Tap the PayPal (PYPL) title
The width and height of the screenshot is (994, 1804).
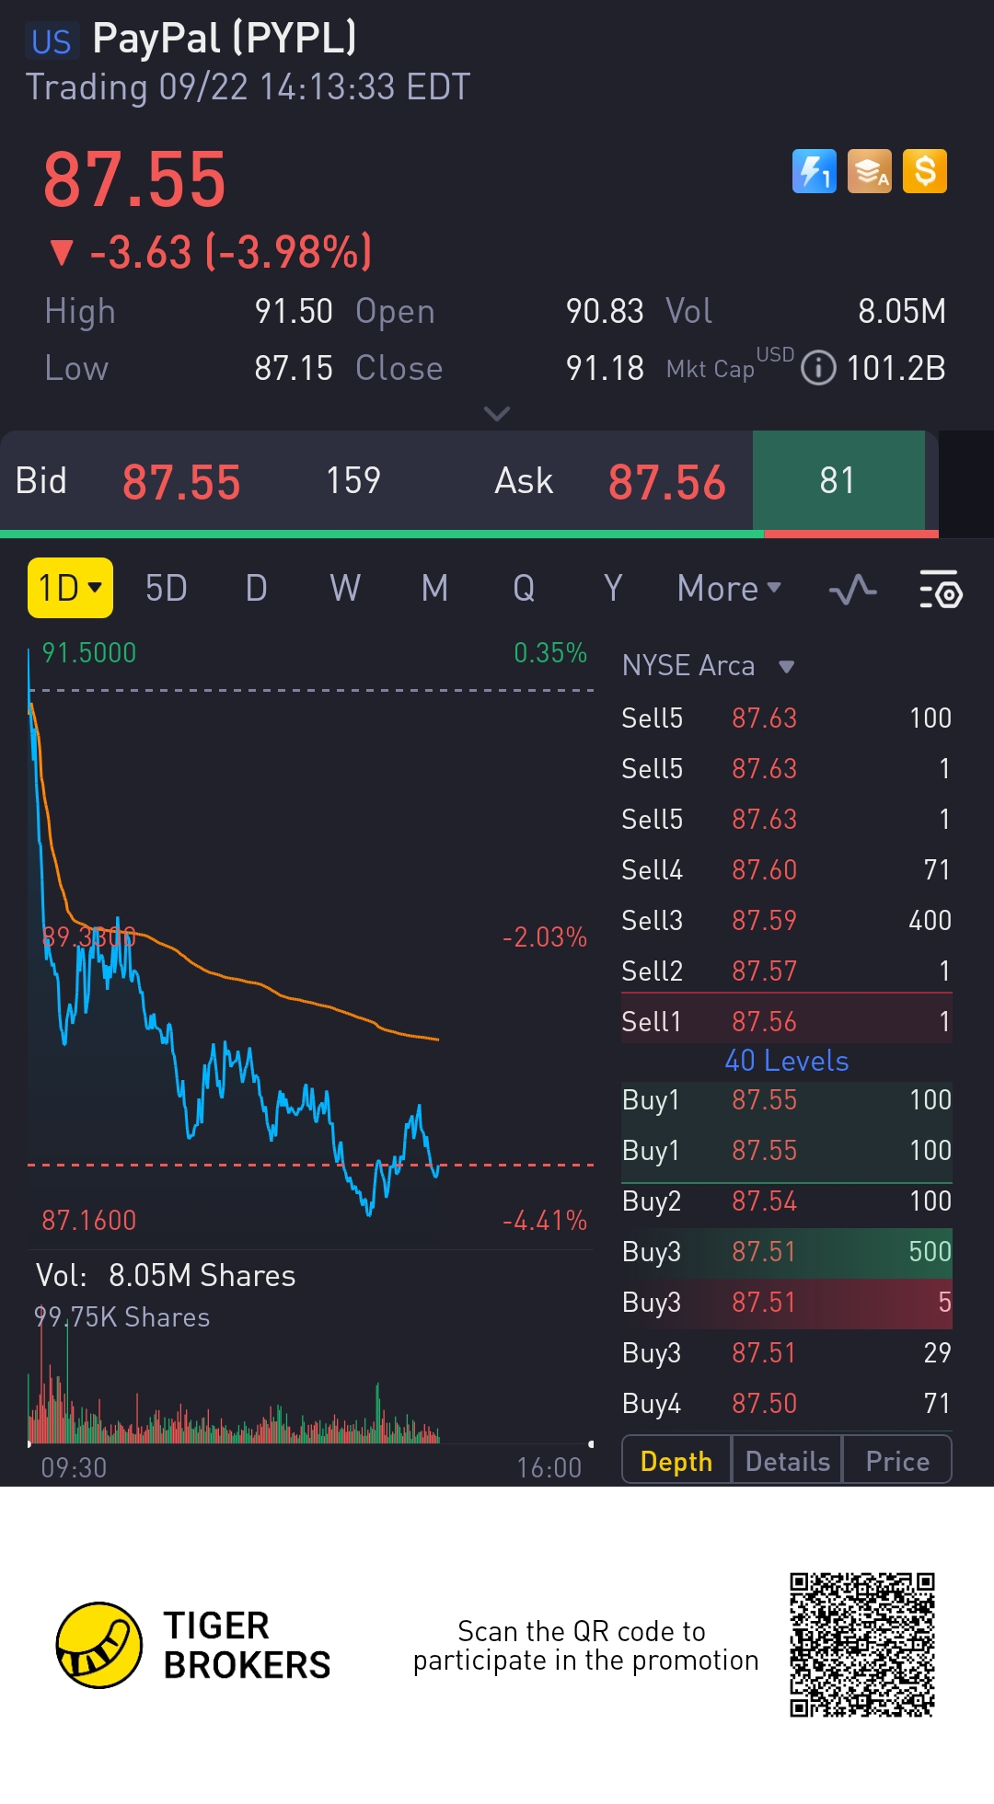pos(224,39)
